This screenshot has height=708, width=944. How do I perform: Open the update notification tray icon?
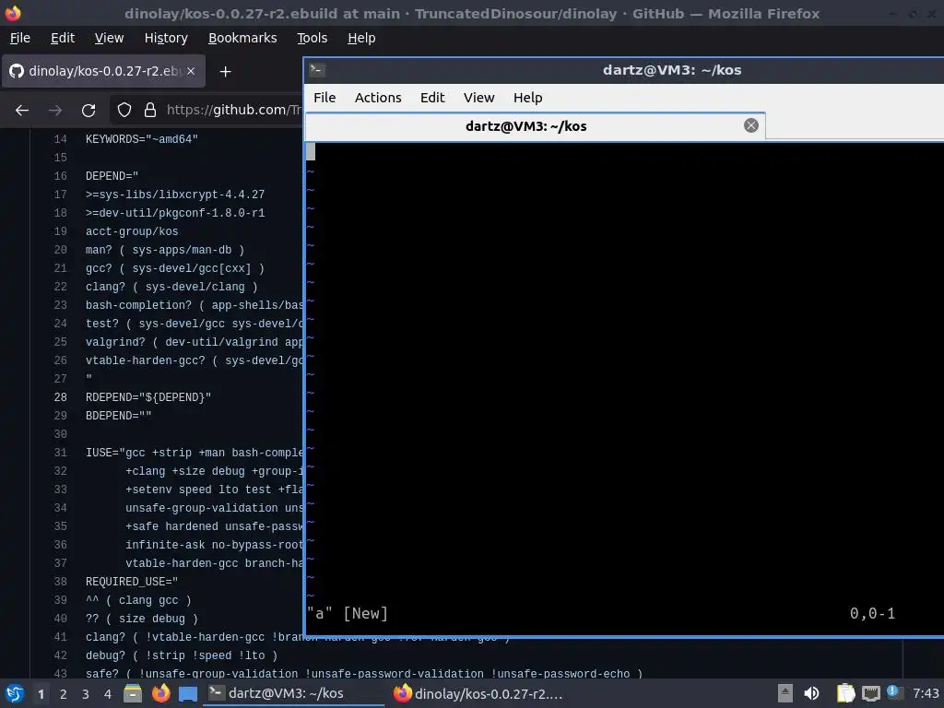pyautogui.click(x=894, y=693)
